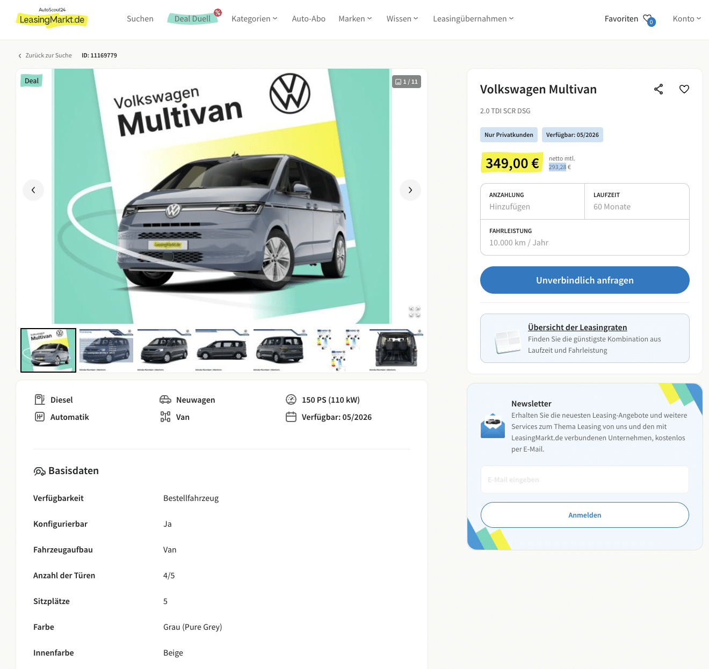Show the next gallery image
This screenshot has height=669, width=709.
pos(410,190)
